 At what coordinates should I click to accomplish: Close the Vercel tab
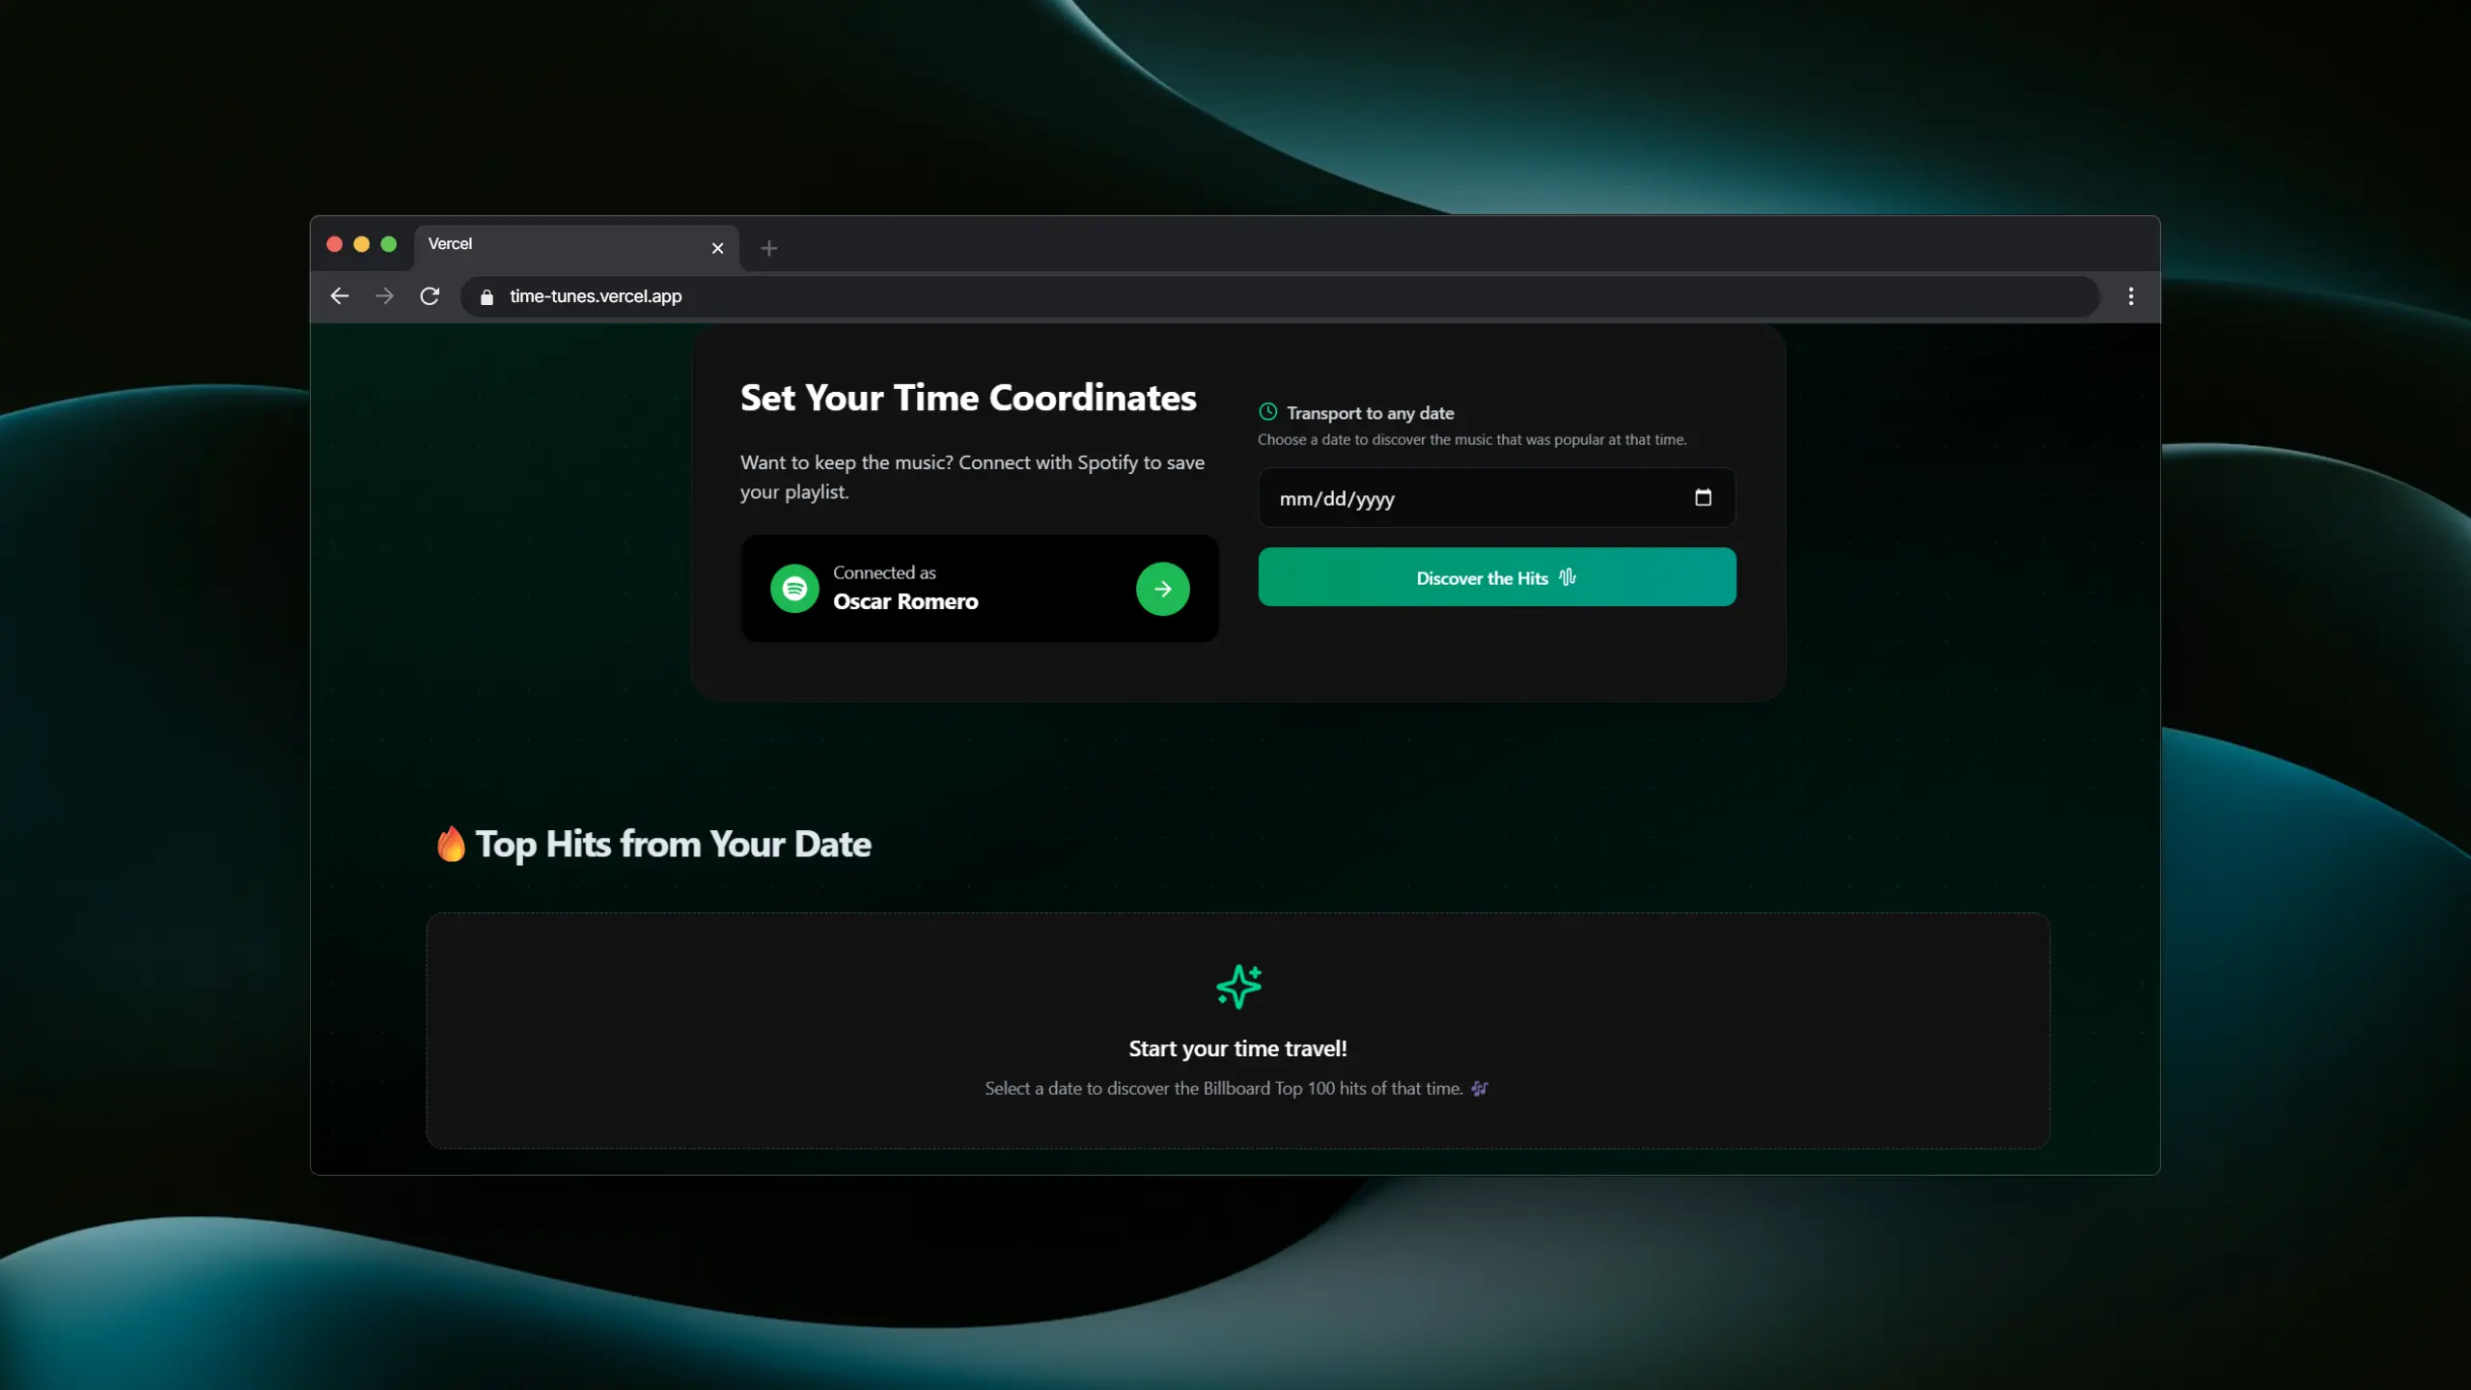[717, 248]
